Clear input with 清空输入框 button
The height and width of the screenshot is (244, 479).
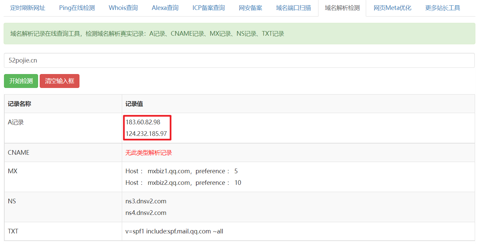(60, 81)
